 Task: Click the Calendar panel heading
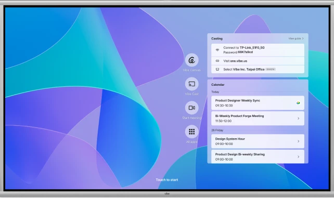click(x=217, y=85)
